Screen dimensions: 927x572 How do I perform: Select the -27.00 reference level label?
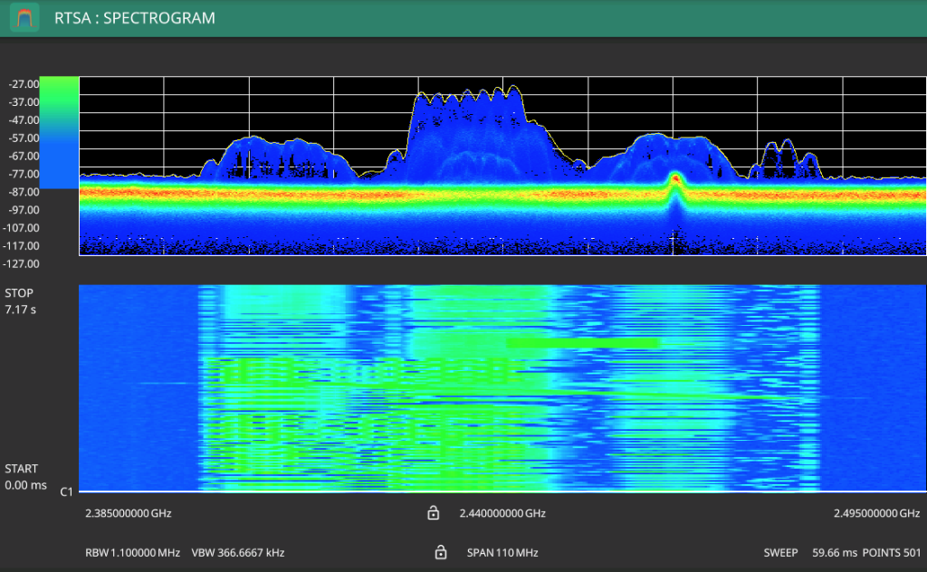[24, 84]
